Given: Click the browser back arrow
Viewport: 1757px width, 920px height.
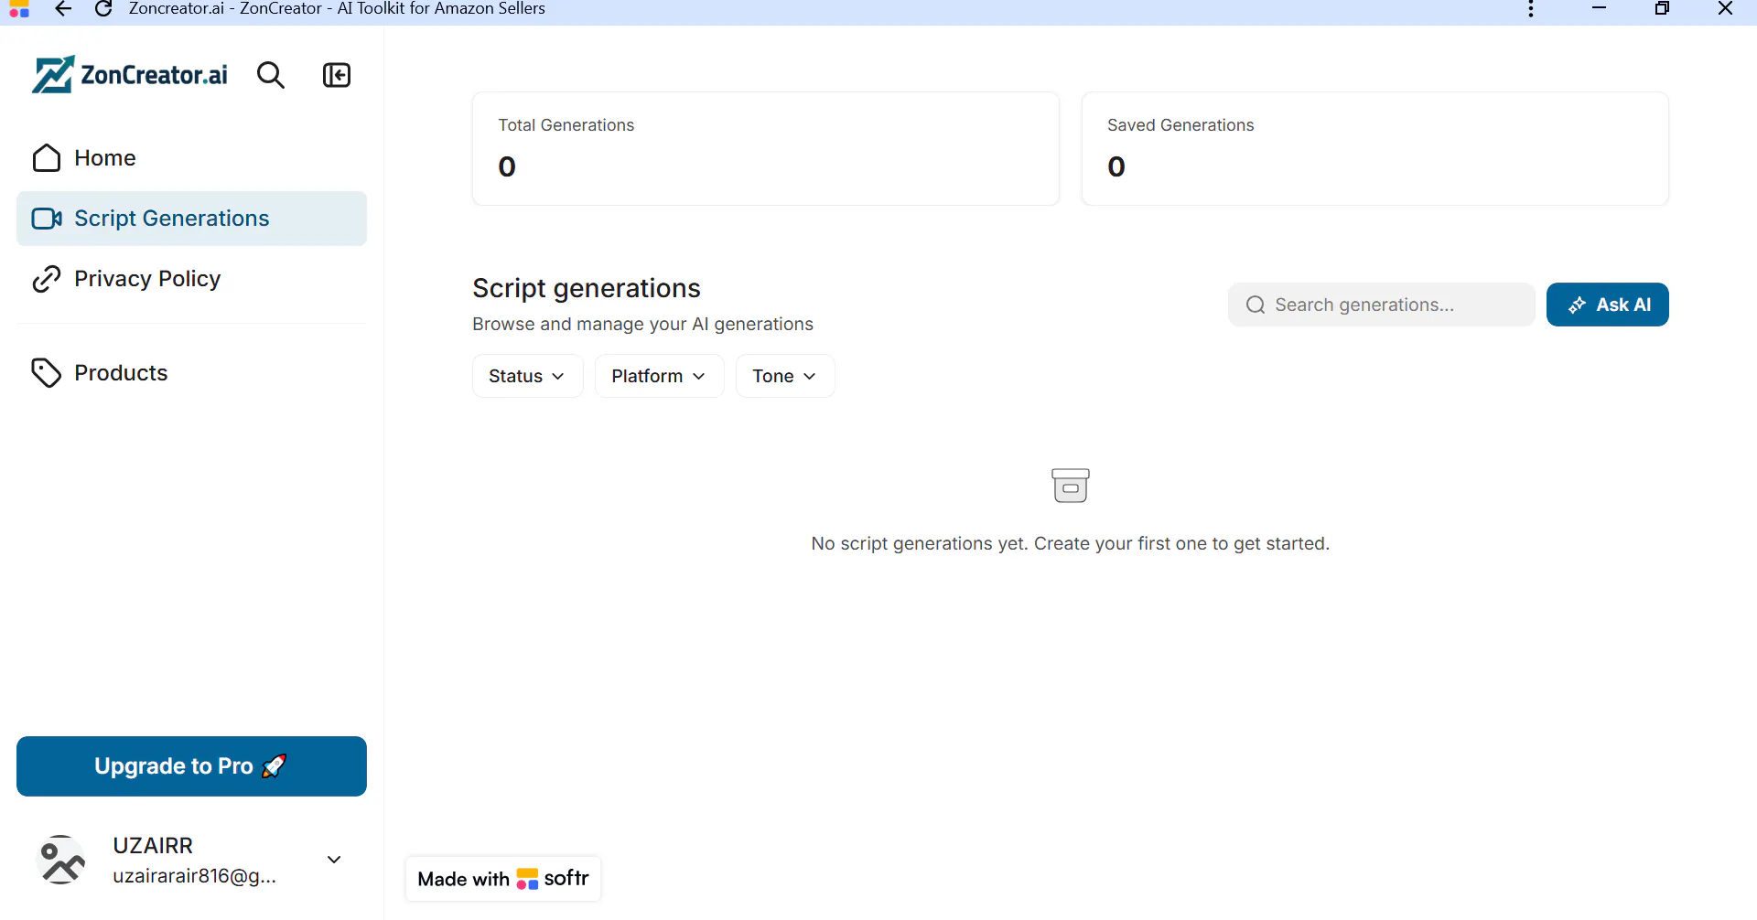Looking at the screenshot, I should (x=63, y=9).
